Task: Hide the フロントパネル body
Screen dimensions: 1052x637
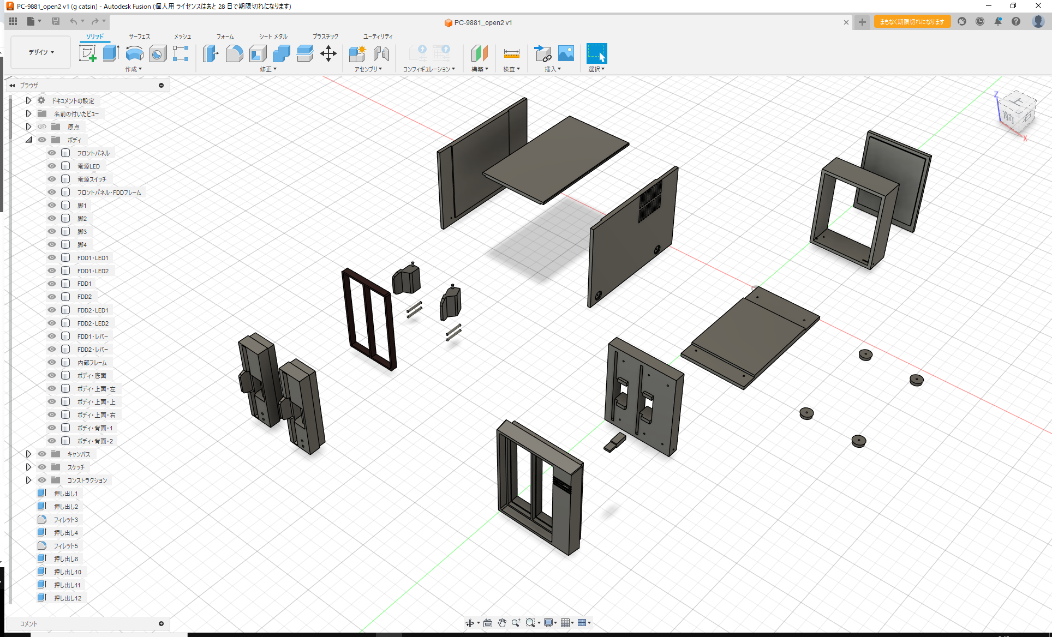Action: point(51,153)
